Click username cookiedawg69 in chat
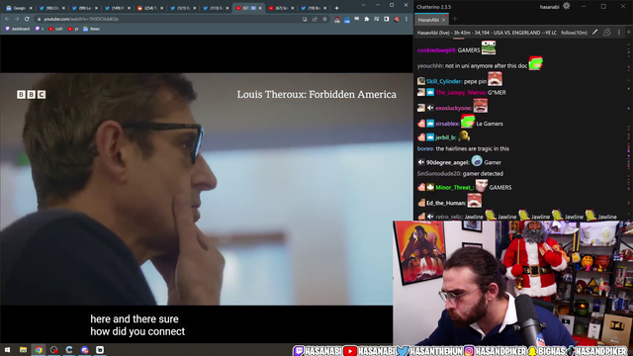This screenshot has height=356, width=633. pos(436,50)
